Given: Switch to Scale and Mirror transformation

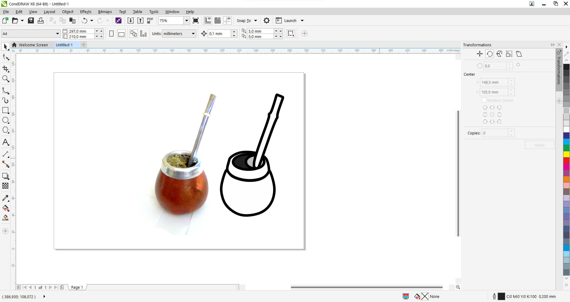Looking at the screenshot, I should point(499,54).
